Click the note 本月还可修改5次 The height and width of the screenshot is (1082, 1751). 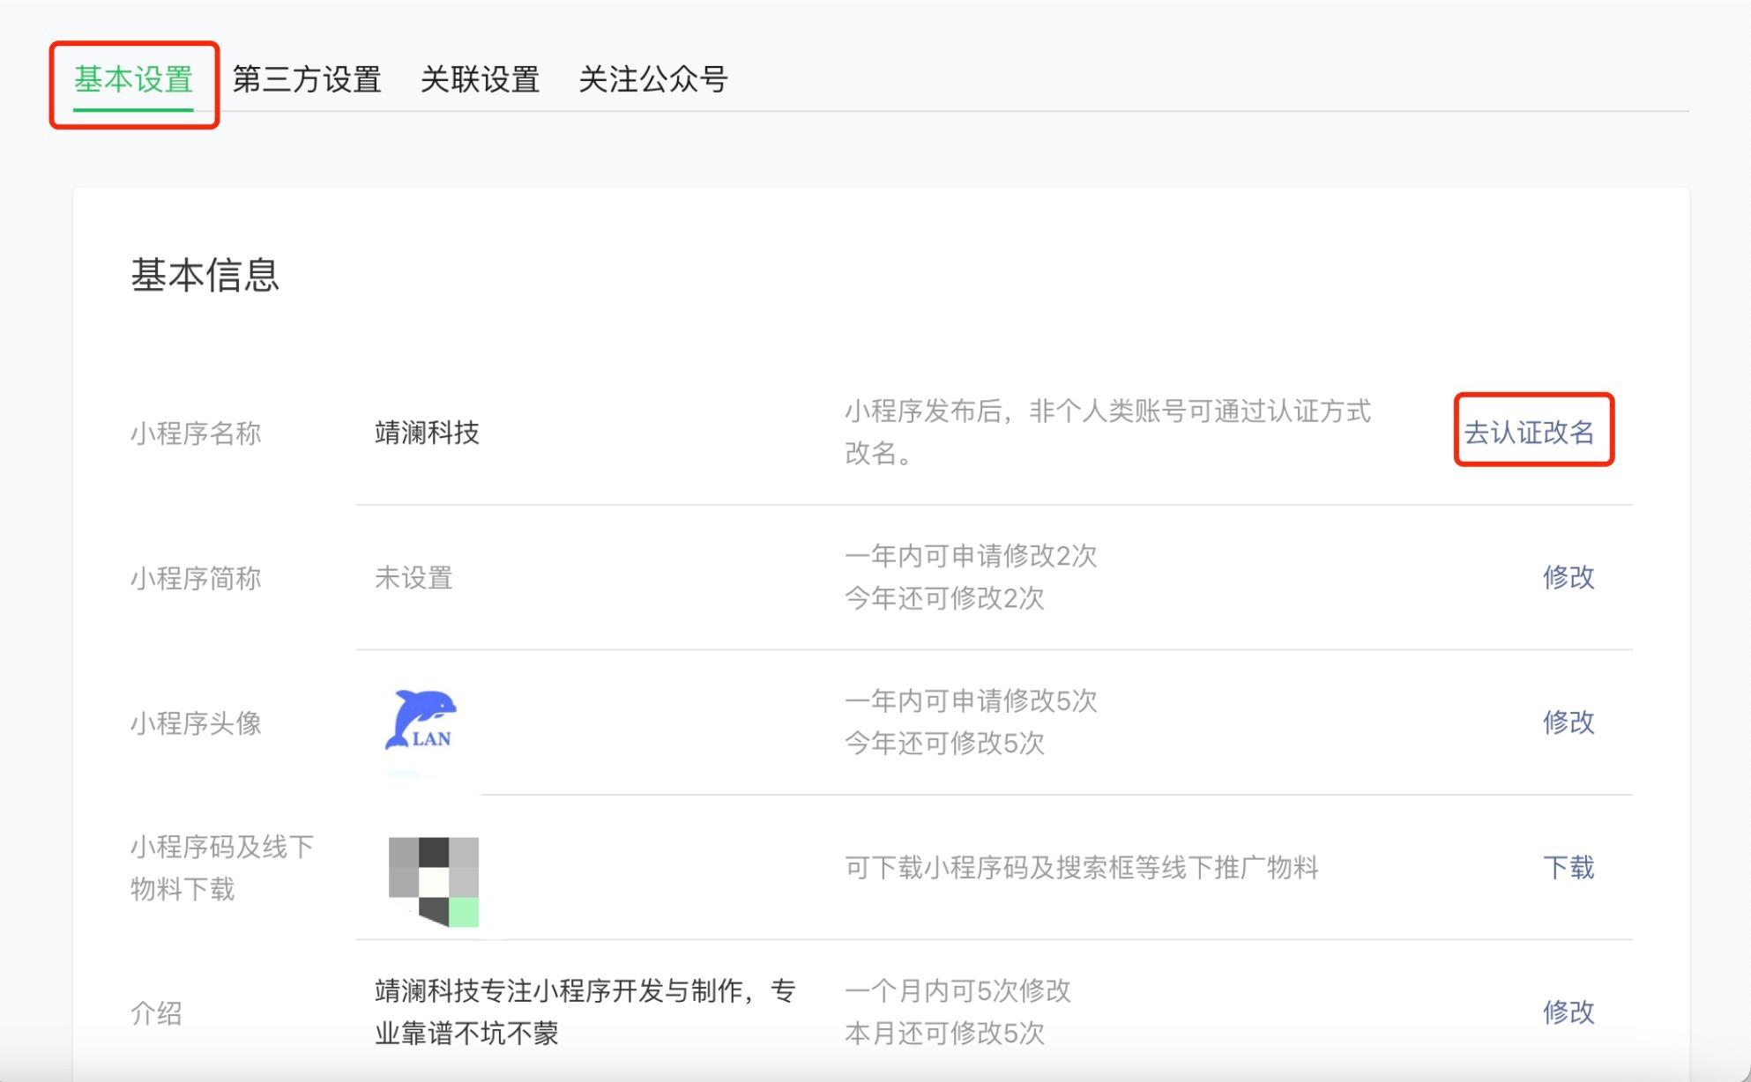[x=944, y=1034]
